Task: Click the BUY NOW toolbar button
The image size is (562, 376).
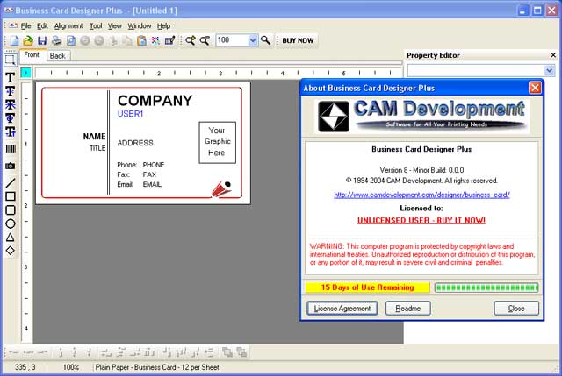Action: [x=298, y=40]
